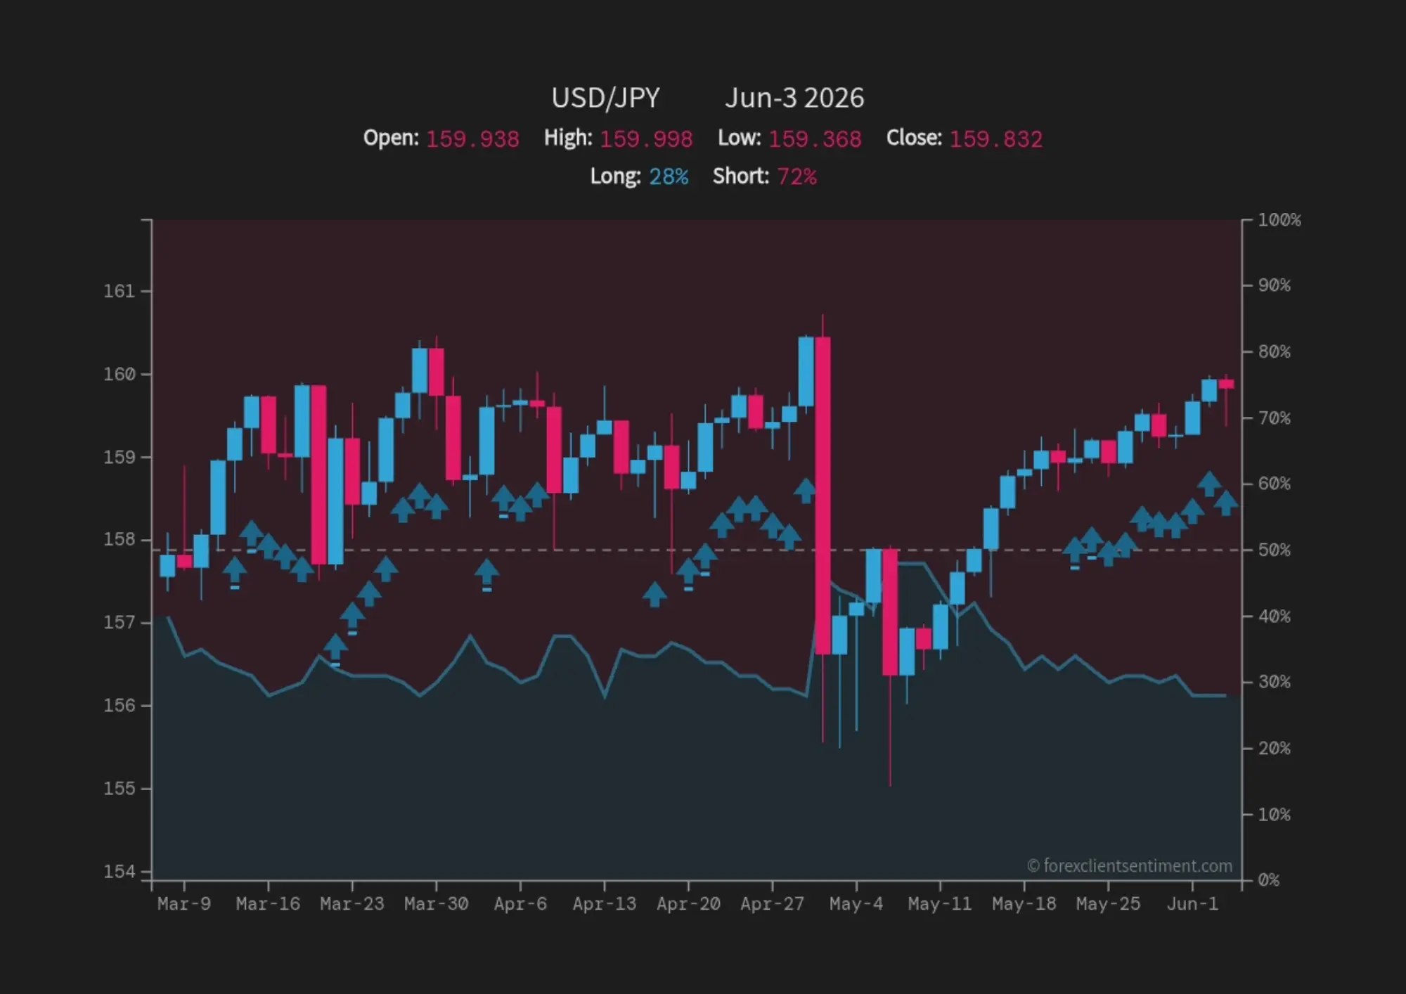This screenshot has width=1406, height=994.
Task: Click the 160 price axis label
Action: (x=119, y=374)
